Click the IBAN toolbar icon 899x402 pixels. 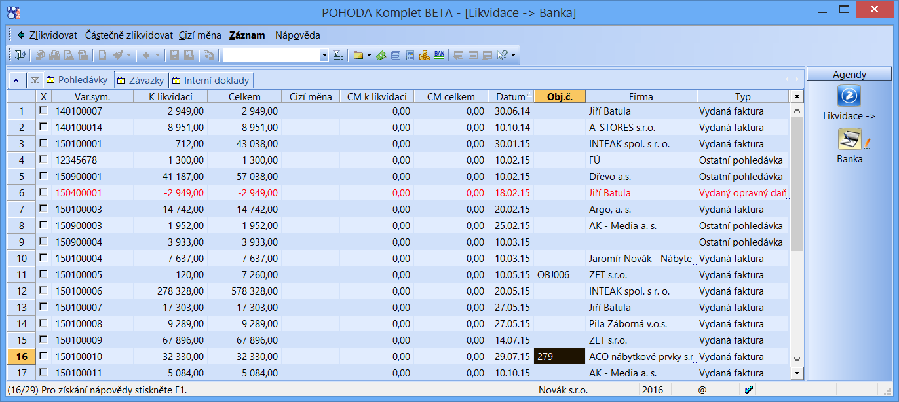point(439,56)
